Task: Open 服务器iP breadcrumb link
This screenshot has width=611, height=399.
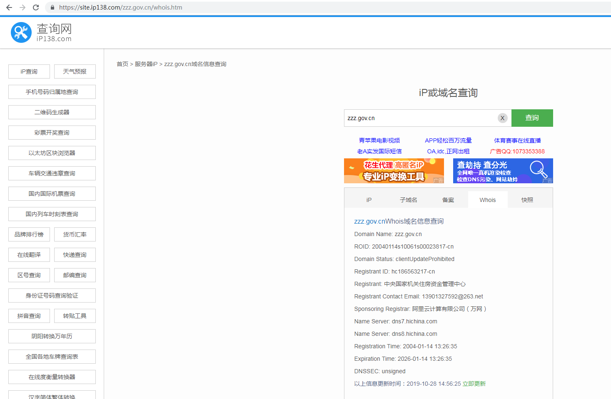Action: point(146,64)
